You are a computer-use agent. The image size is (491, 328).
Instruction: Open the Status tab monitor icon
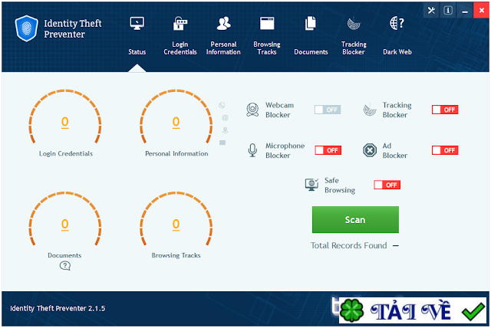point(137,24)
